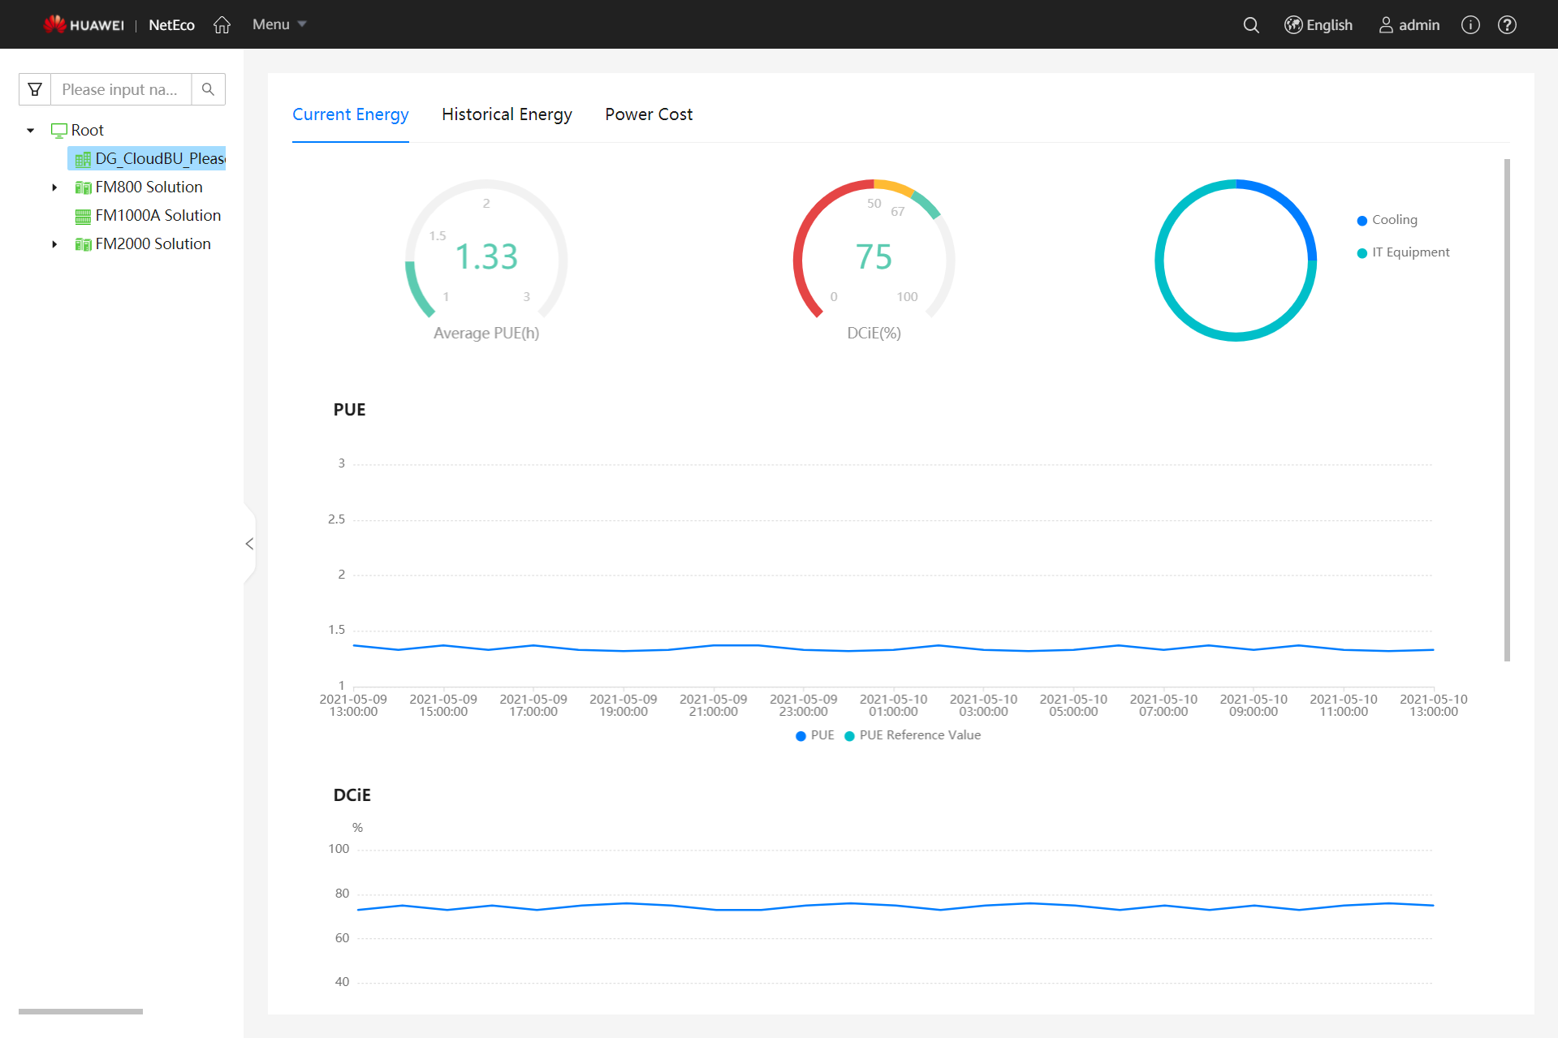Click the filter funnel icon in sidebar
The height and width of the screenshot is (1038, 1558).
coord(35,89)
